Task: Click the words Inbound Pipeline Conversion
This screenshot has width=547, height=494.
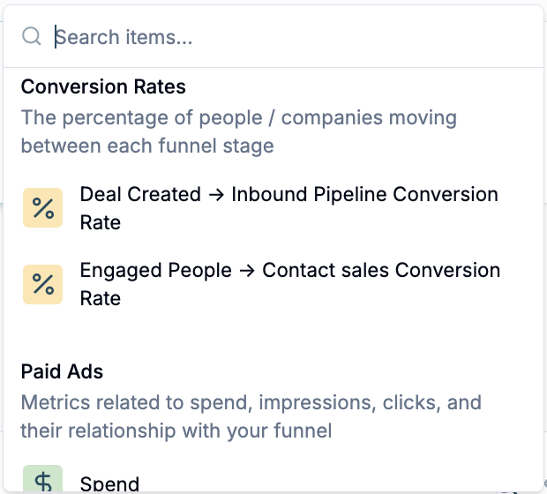Action: pos(365,194)
